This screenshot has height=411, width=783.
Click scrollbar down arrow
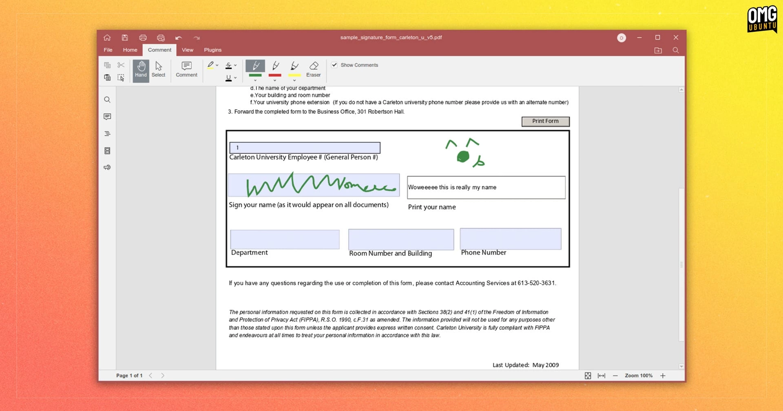[681, 367]
